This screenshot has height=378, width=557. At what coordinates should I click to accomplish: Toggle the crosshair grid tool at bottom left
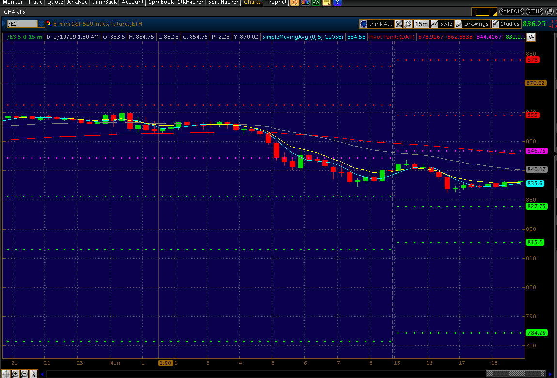coord(7,374)
